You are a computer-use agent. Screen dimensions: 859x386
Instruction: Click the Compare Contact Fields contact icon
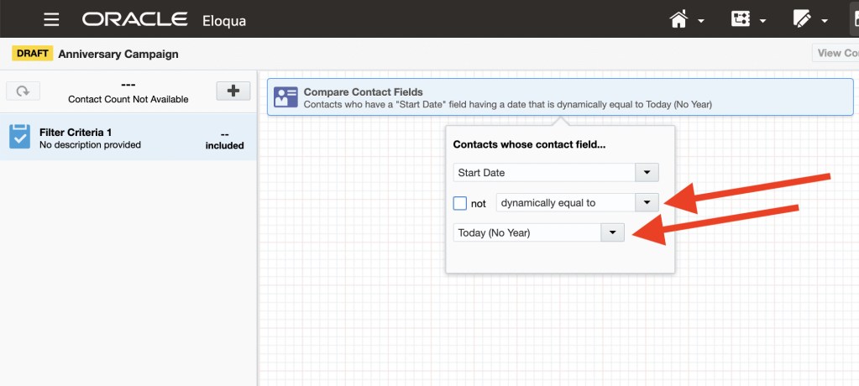285,96
